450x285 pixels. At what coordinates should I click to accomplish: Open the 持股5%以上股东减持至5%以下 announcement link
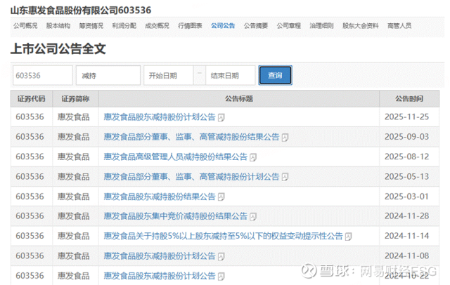(x=224, y=236)
